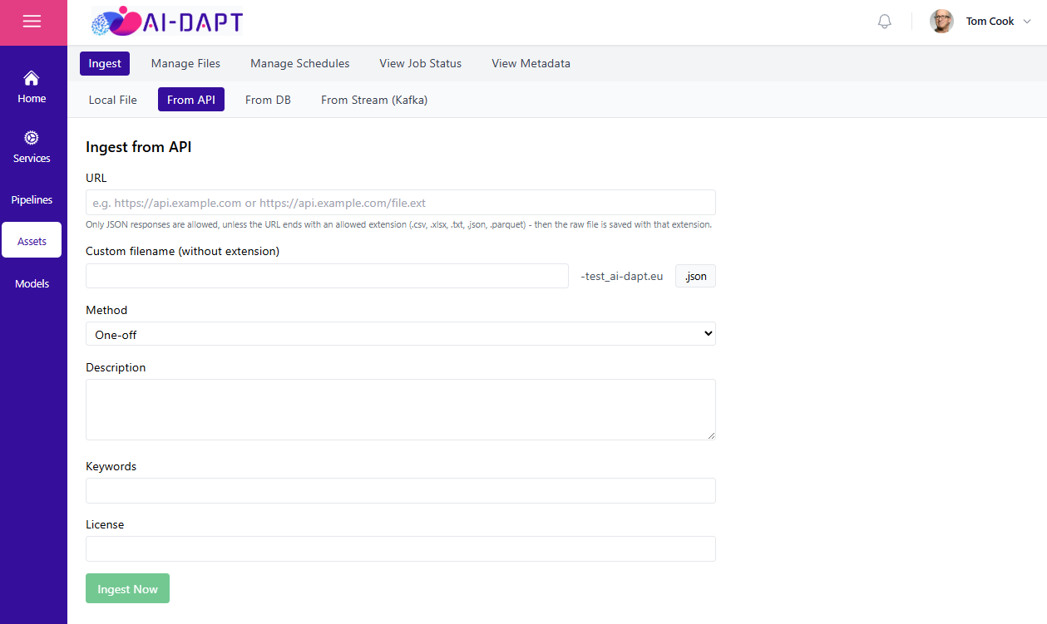This screenshot has height=624, width=1047.
Task: Click the Ingest from API heading
Action: point(139,147)
